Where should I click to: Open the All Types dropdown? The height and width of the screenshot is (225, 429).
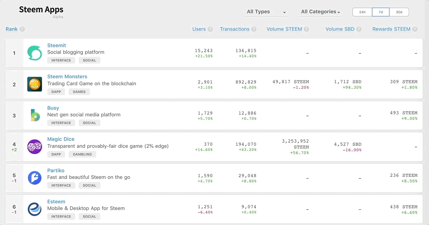tap(266, 12)
